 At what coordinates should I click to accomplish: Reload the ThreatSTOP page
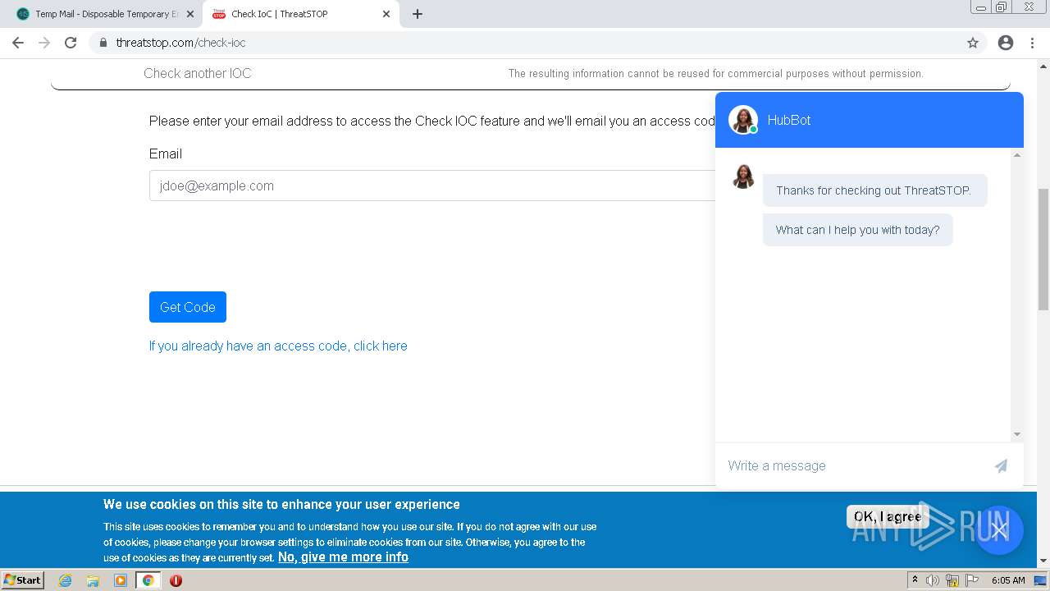(x=71, y=43)
